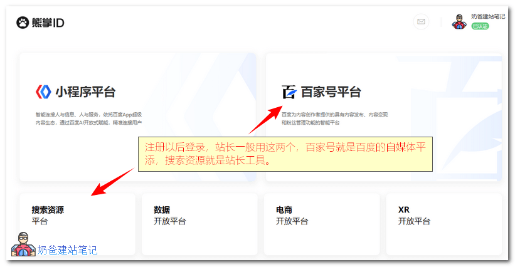Open the 数据 开放平台 card

199,224
